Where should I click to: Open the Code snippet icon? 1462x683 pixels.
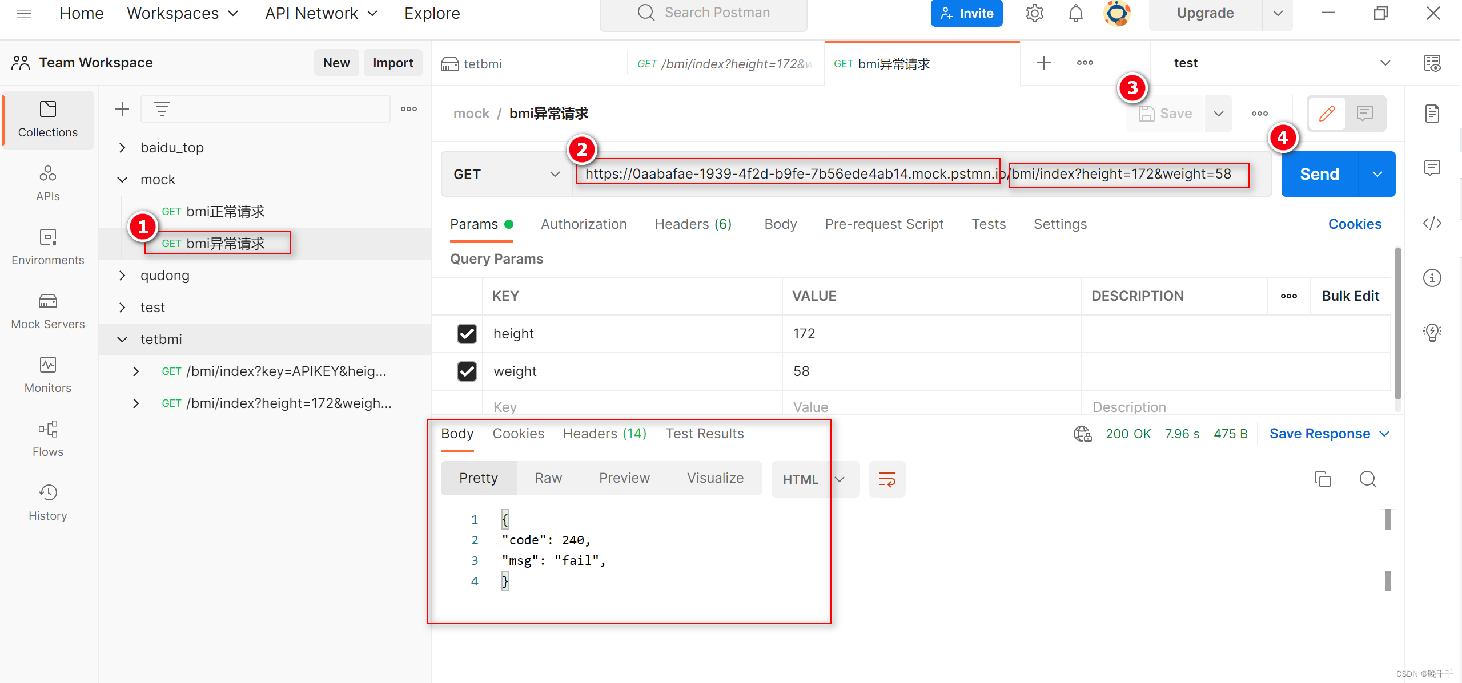1432,223
